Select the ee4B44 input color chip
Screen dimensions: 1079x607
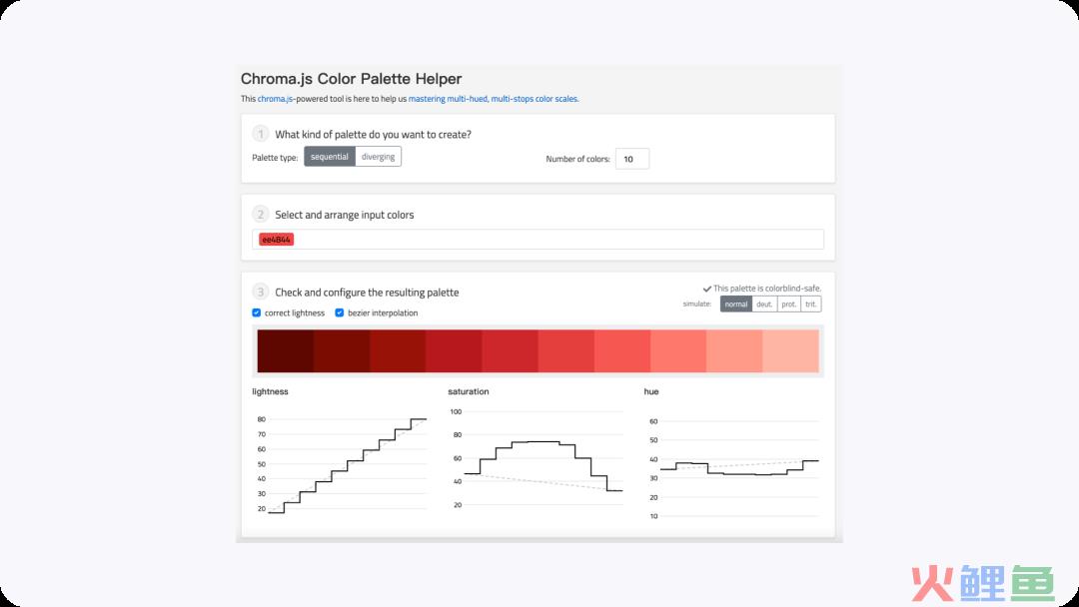tap(276, 240)
